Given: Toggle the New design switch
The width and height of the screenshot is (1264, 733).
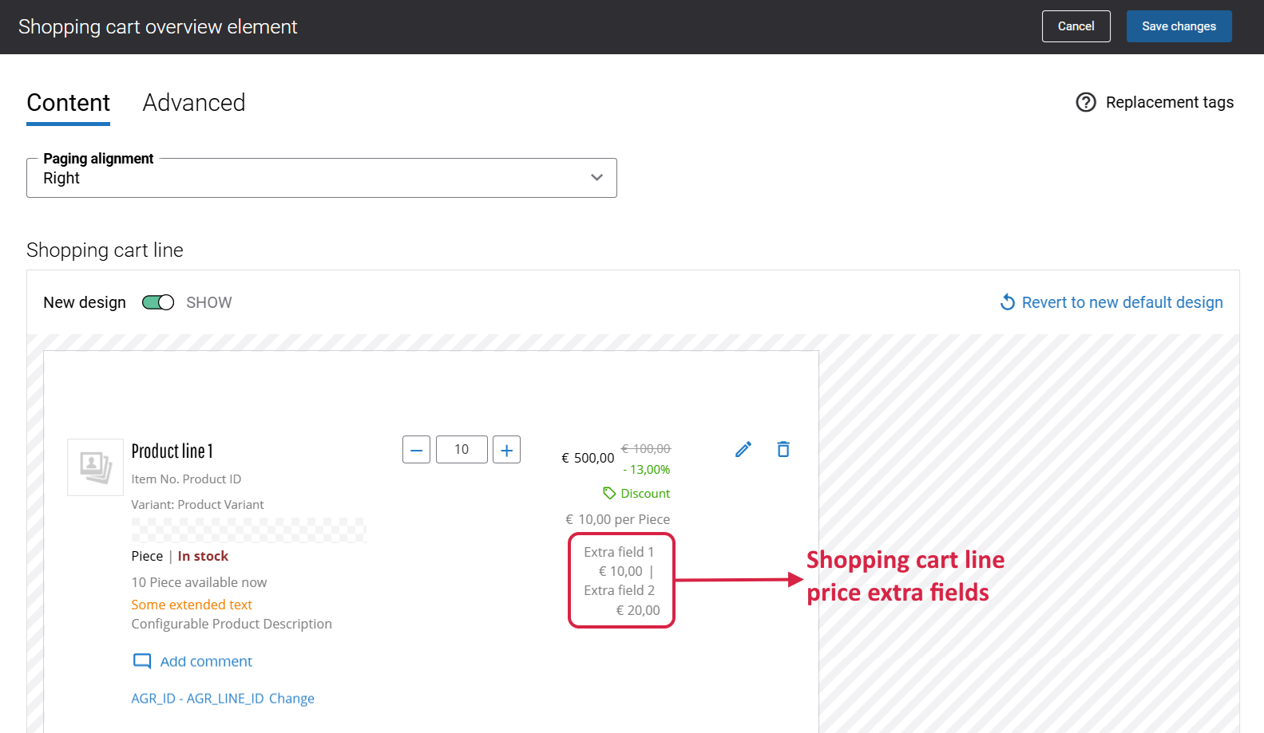Looking at the screenshot, I should 158,302.
